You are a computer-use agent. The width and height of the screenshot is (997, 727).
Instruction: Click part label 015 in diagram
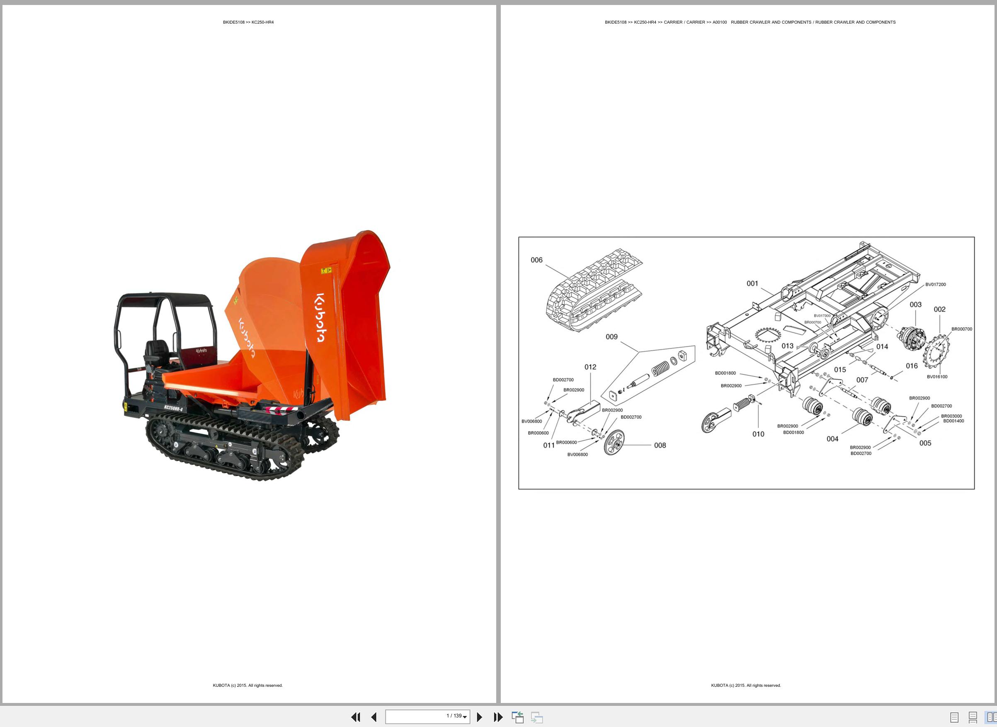(840, 370)
